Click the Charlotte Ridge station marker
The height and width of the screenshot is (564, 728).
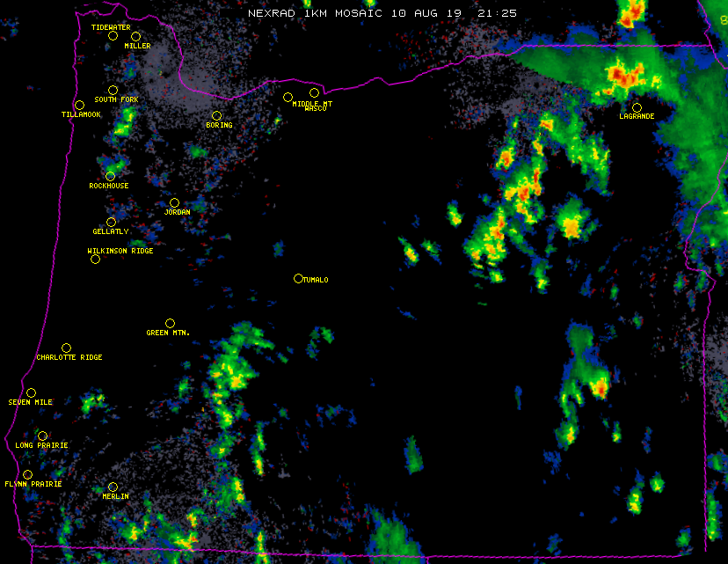[66, 348]
